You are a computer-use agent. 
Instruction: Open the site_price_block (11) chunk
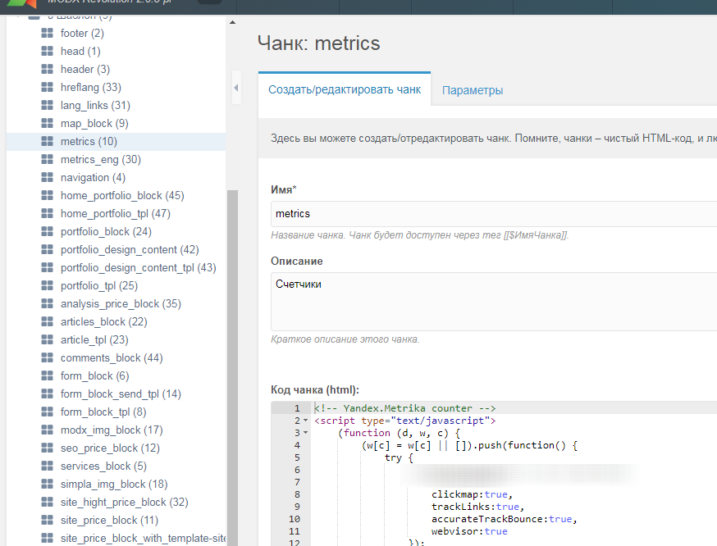tap(110, 521)
